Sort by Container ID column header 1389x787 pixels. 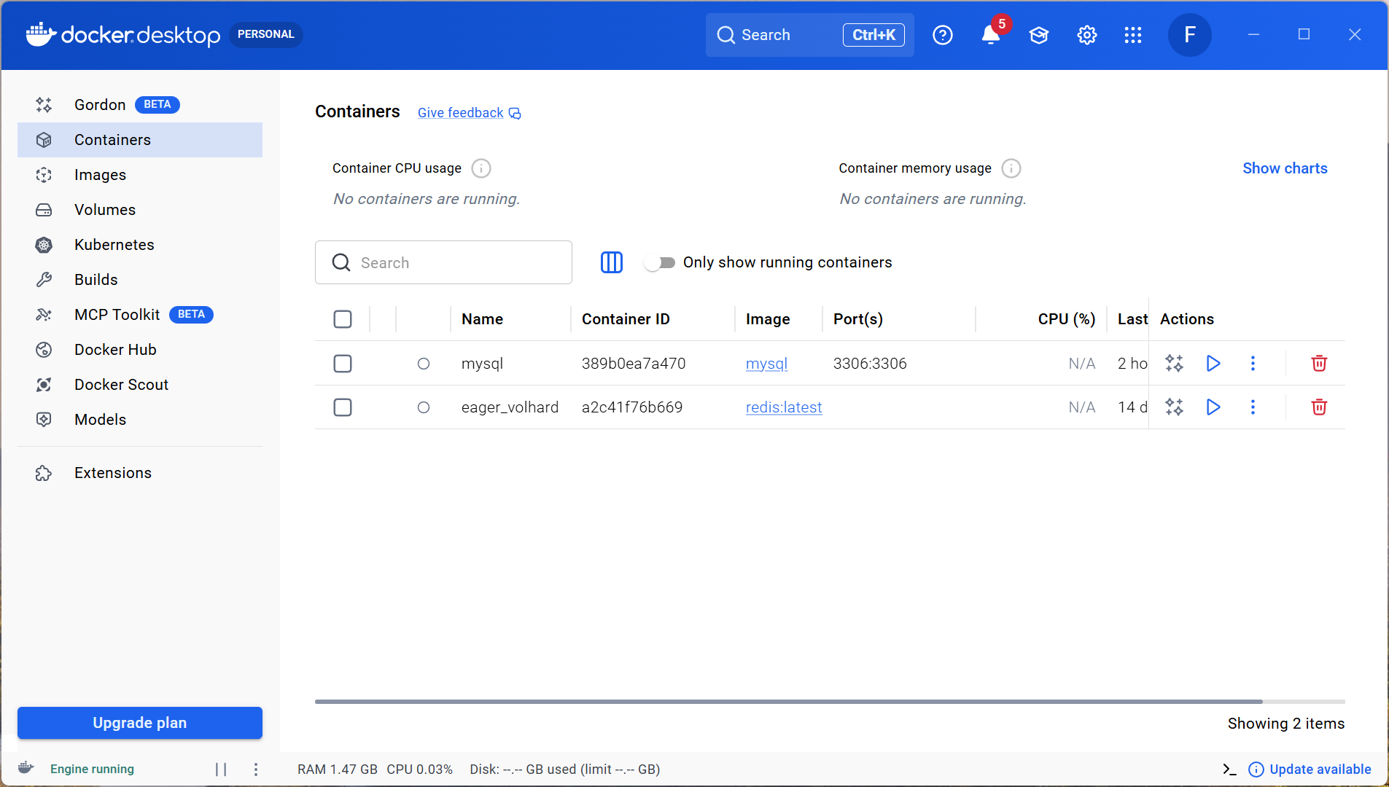(x=626, y=319)
